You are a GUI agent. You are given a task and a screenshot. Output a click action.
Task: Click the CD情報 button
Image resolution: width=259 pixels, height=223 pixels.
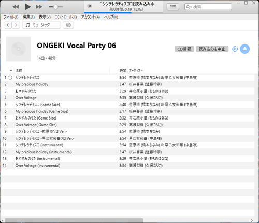click(x=184, y=49)
